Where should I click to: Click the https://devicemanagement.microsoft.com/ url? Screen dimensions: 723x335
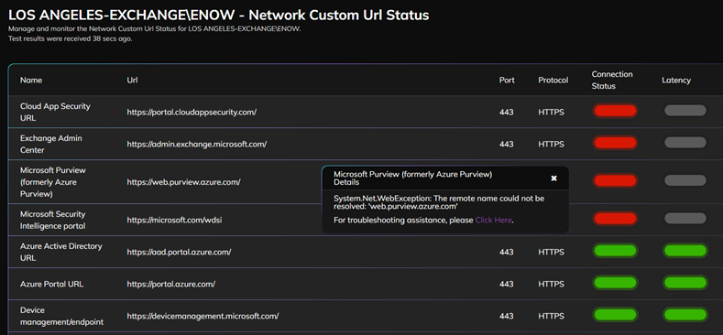point(203,316)
